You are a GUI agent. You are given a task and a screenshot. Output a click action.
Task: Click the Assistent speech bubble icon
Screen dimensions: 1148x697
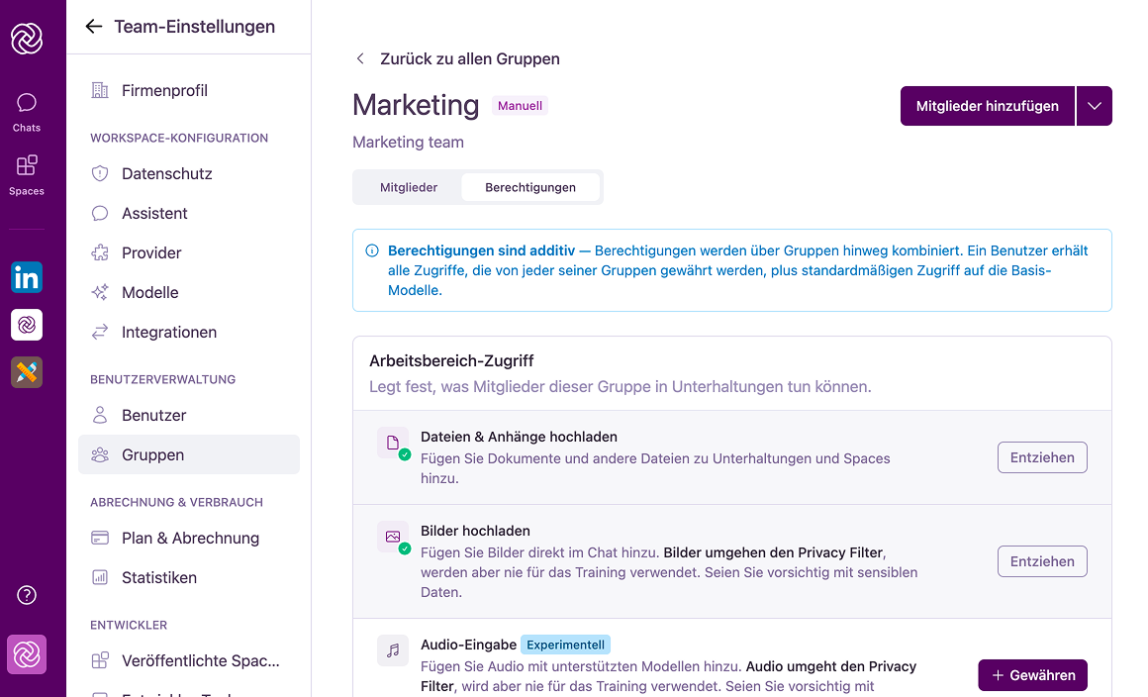[100, 213]
